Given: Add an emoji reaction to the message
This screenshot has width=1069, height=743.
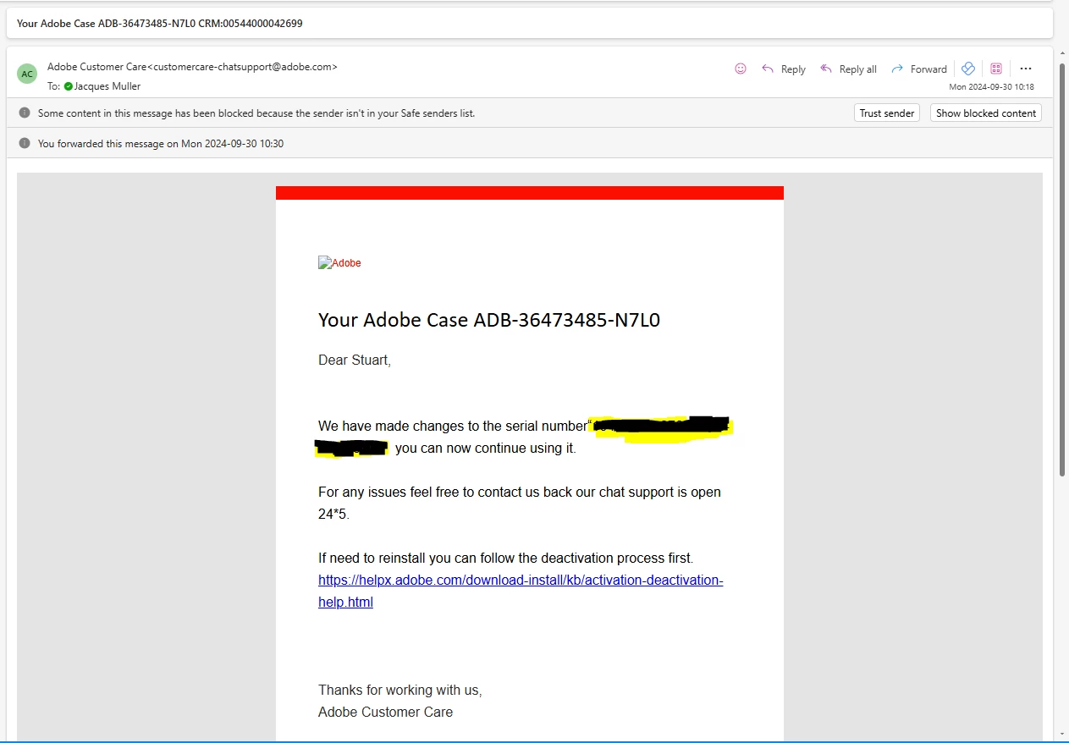Looking at the screenshot, I should pyautogui.click(x=741, y=69).
